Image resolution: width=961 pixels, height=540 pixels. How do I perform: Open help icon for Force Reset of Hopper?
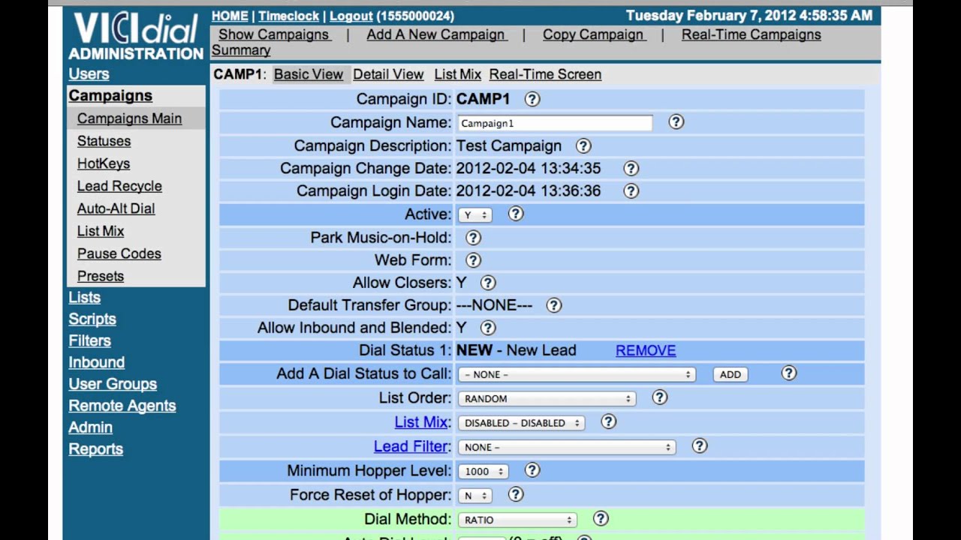516,494
